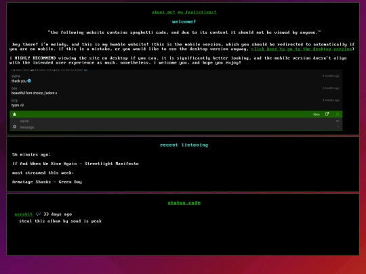Click the 'HIGHLY RECOMMEND' paragraph text
366x274 pixels.
point(178,60)
